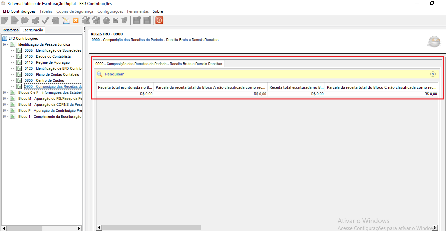
Task: Collapse the Identificação da Pessoa Jurídica node
Action: (x=5, y=44)
